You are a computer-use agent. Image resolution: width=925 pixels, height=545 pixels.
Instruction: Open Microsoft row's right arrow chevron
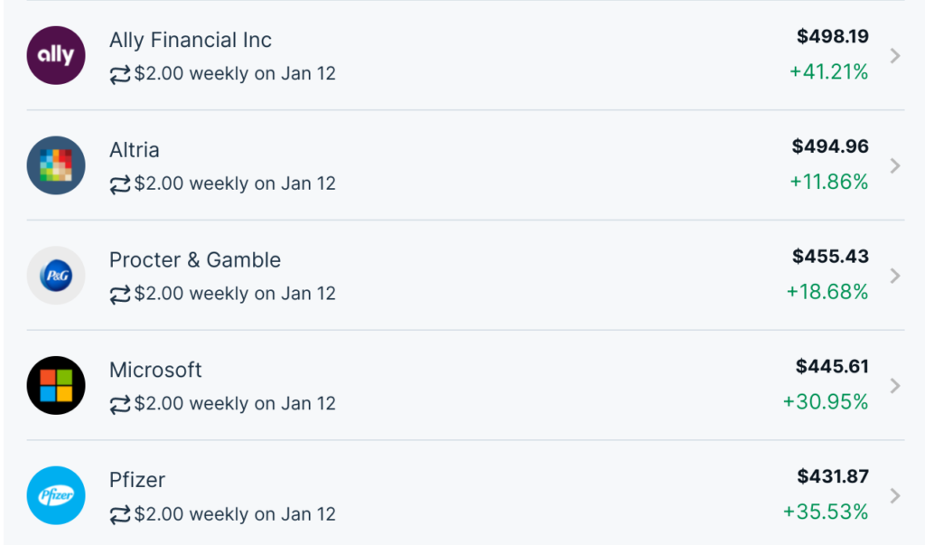pos(895,386)
